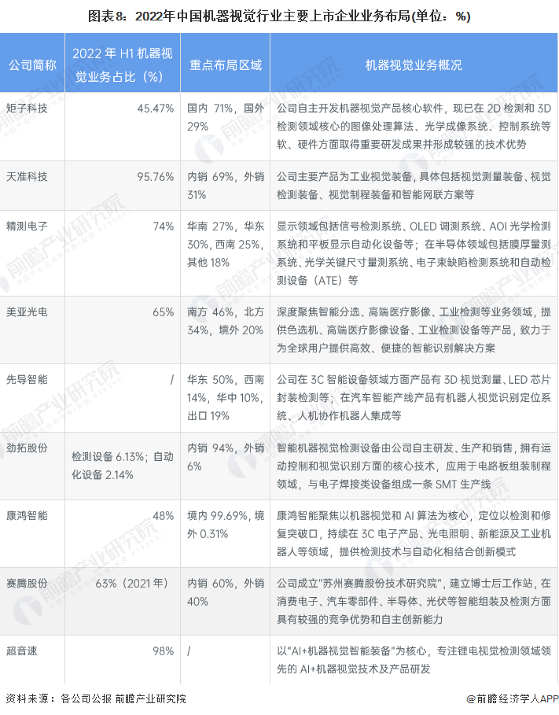Screen dimensions: 559x715
Task: Click company name 康鸿智能
Action: coord(27,516)
